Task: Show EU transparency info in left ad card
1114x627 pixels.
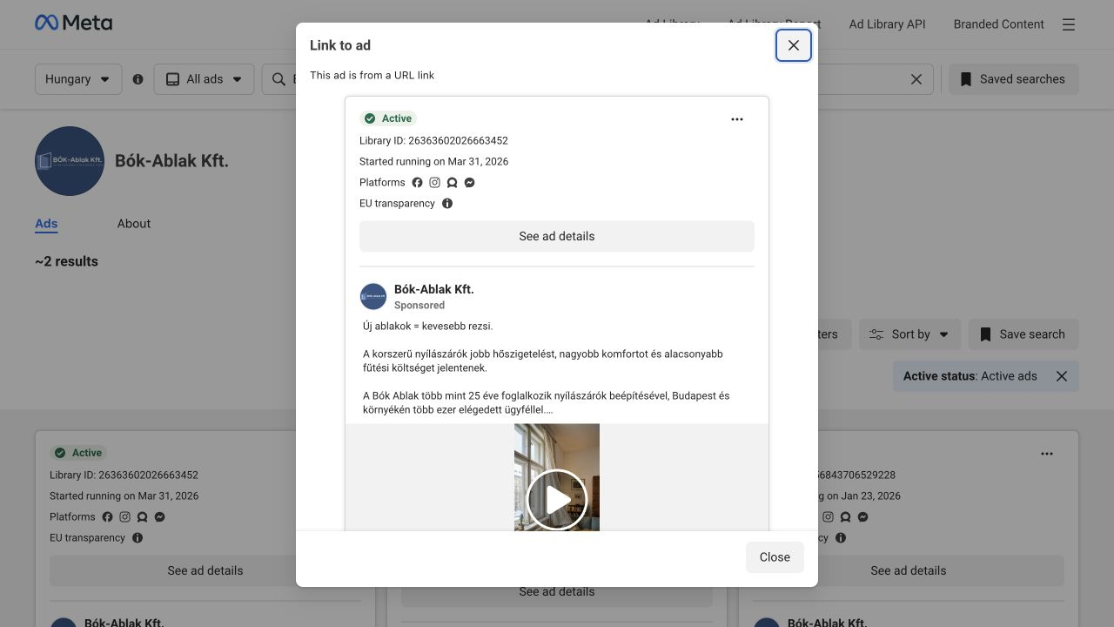Action: 138,538
